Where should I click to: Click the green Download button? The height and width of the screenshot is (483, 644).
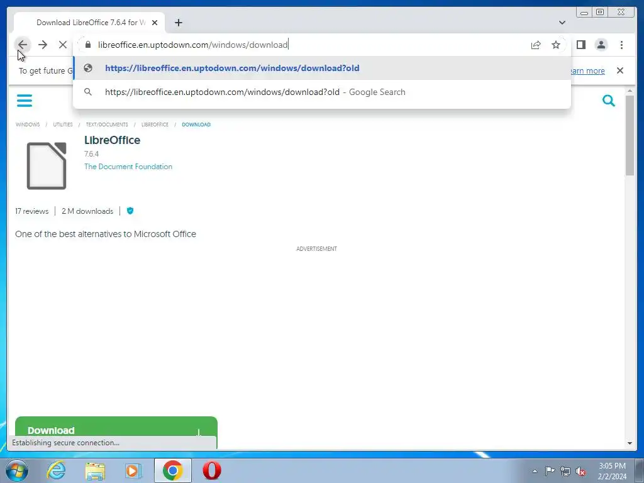(x=116, y=430)
